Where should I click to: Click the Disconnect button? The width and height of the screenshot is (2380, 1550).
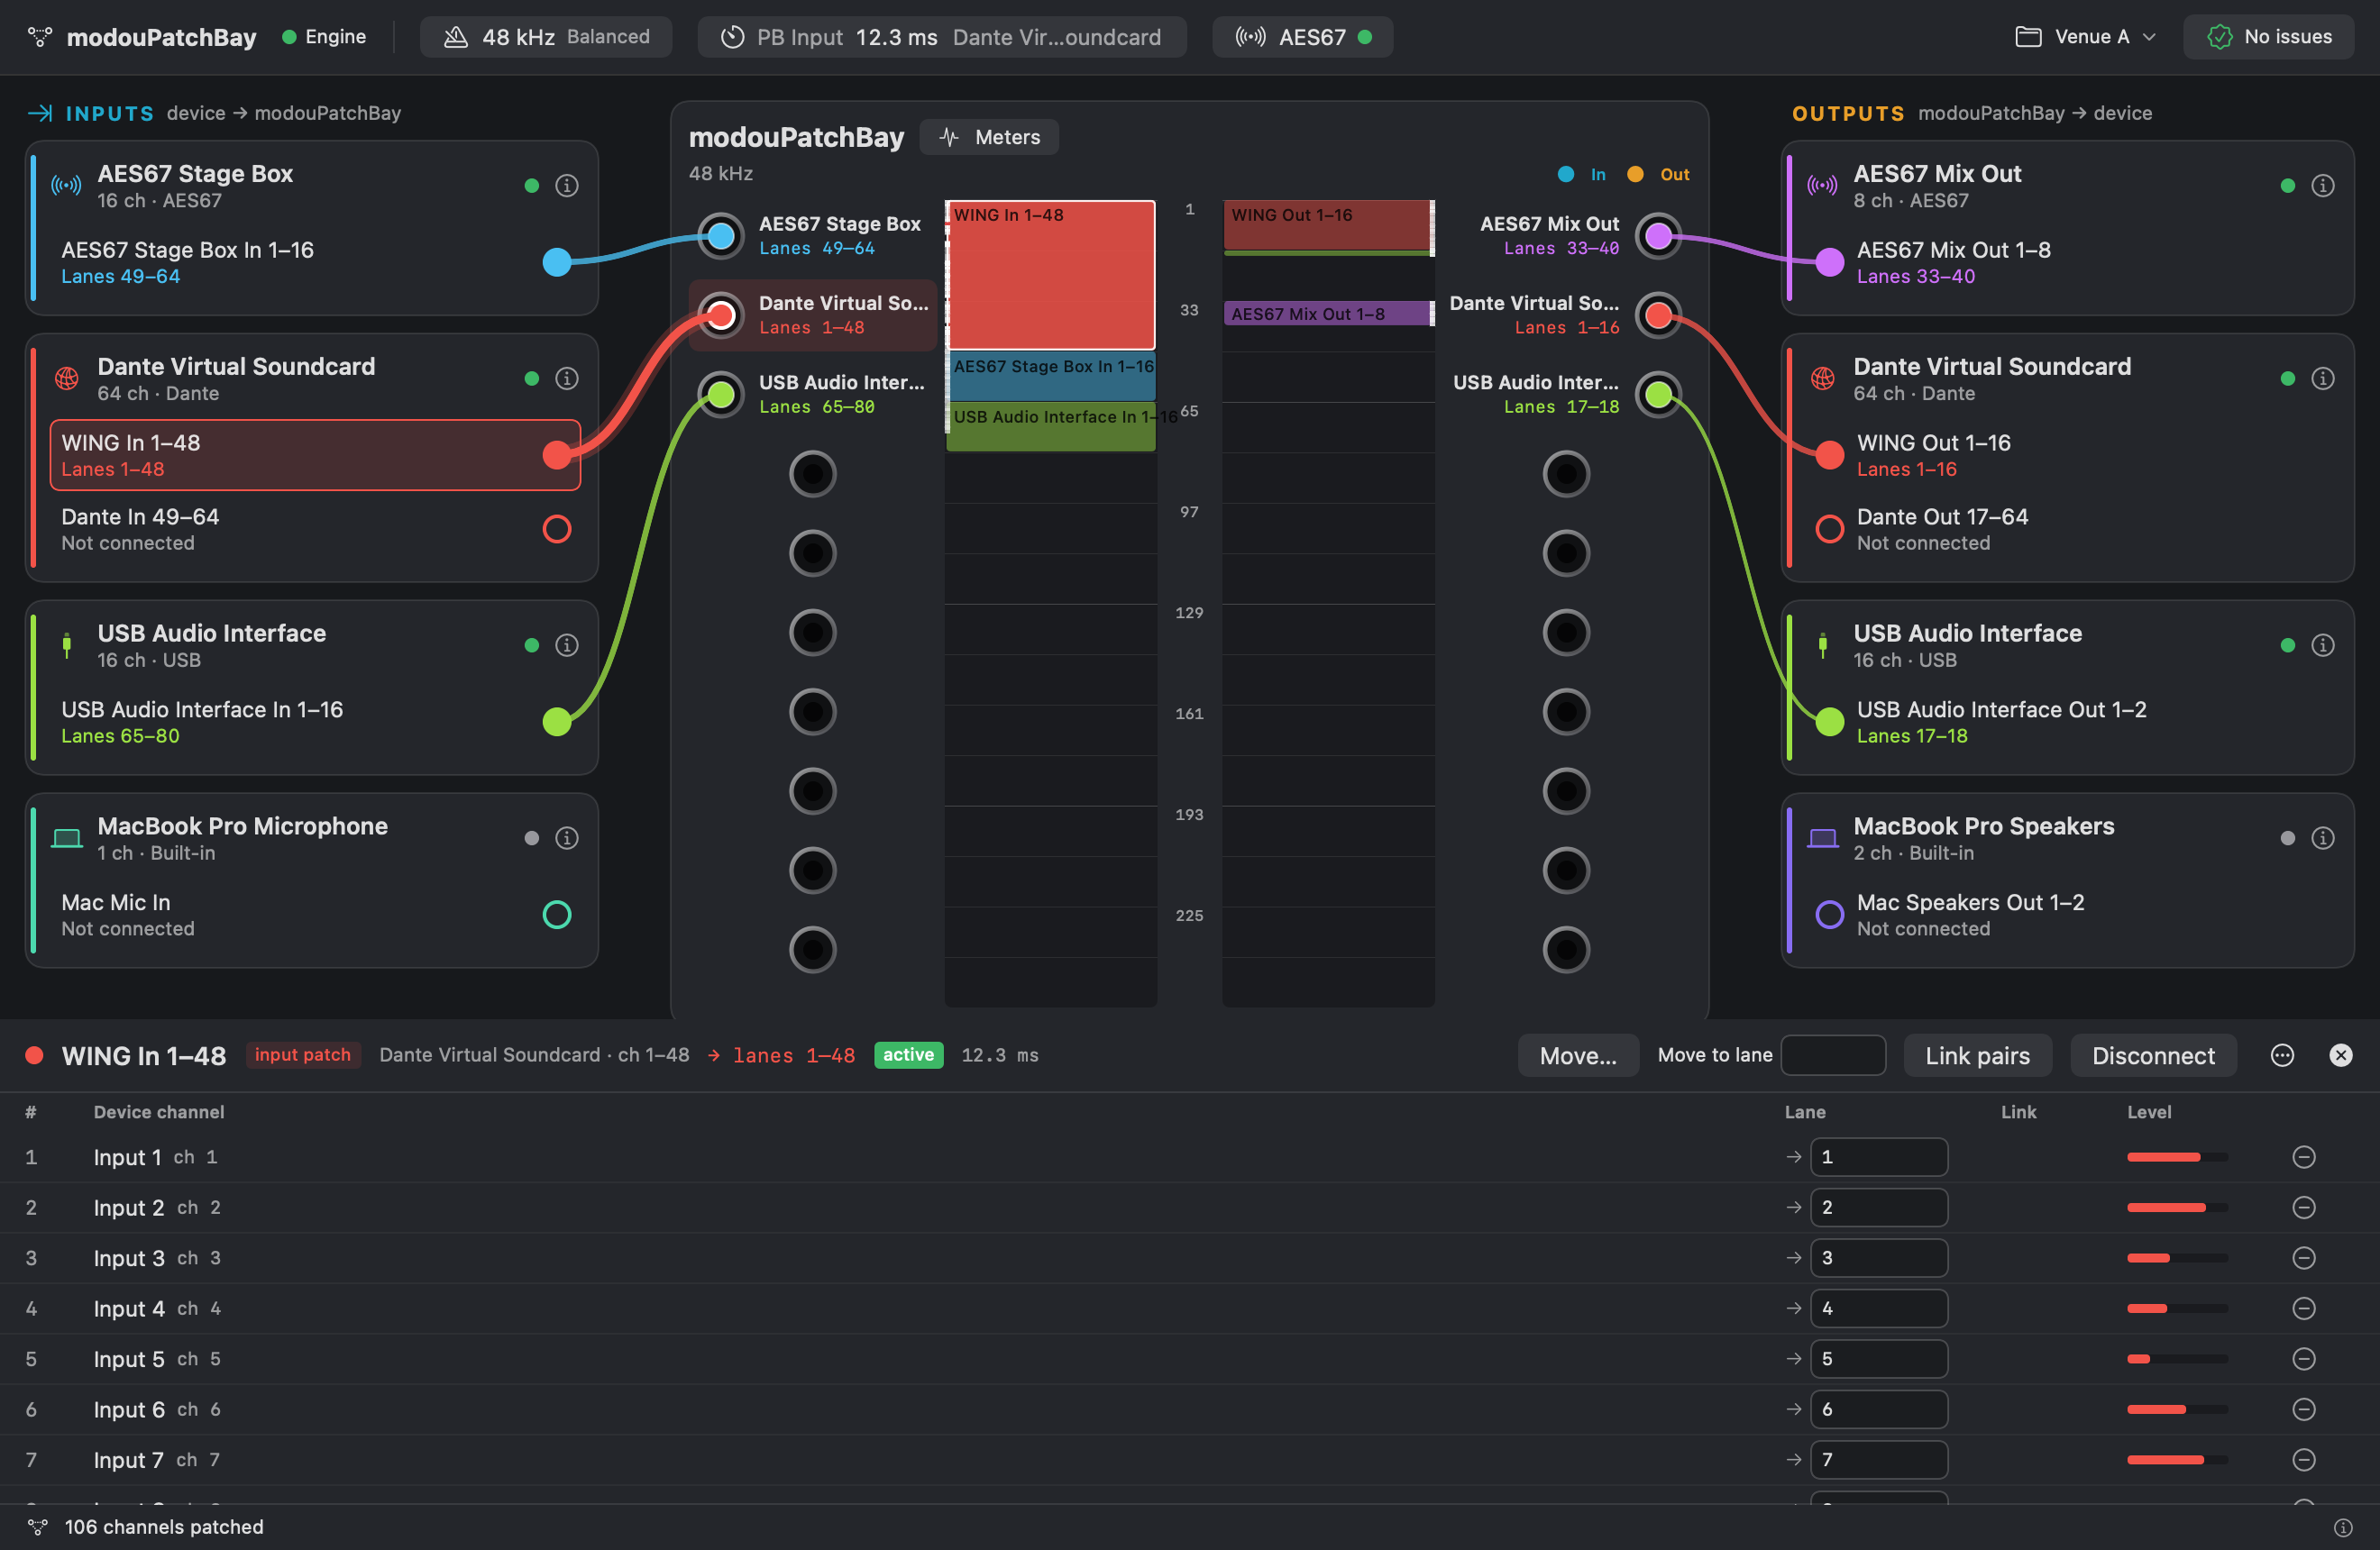point(2153,1055)
